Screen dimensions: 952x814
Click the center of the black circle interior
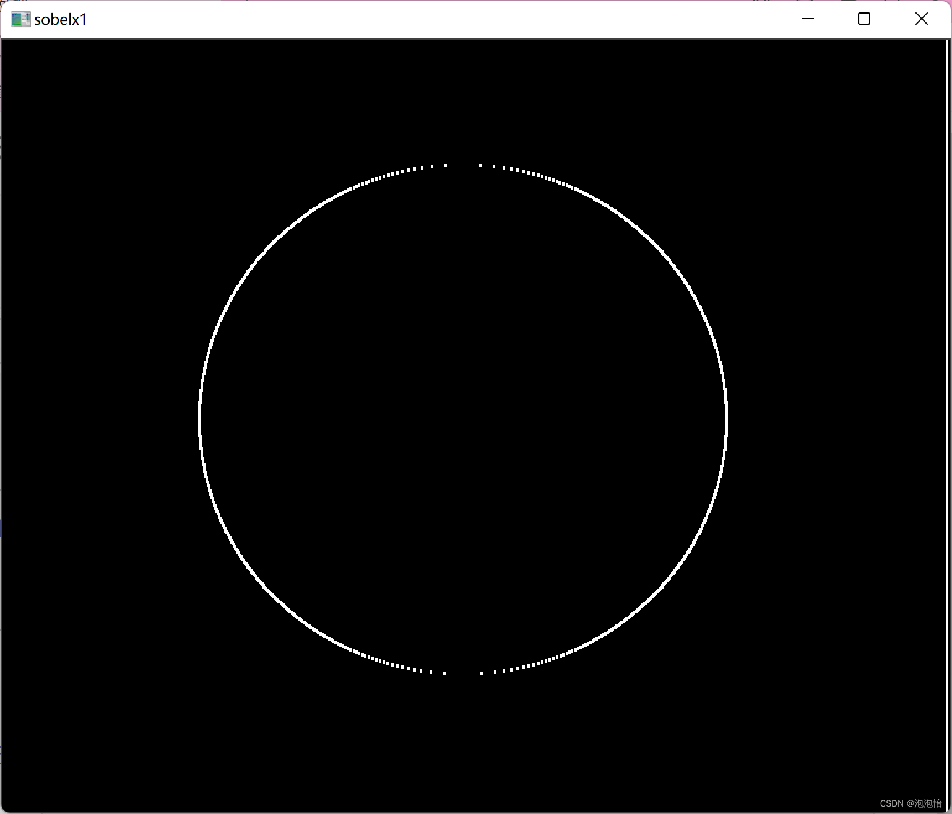click(x=463, y=419)
